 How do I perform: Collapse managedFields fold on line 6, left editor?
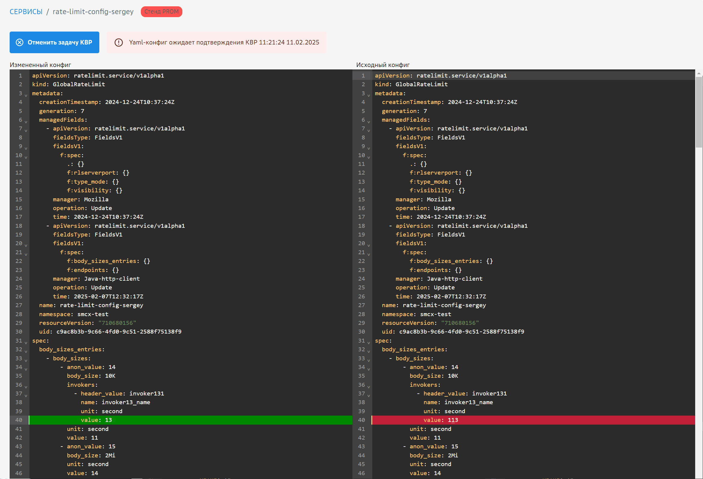(x=26, y=122)
